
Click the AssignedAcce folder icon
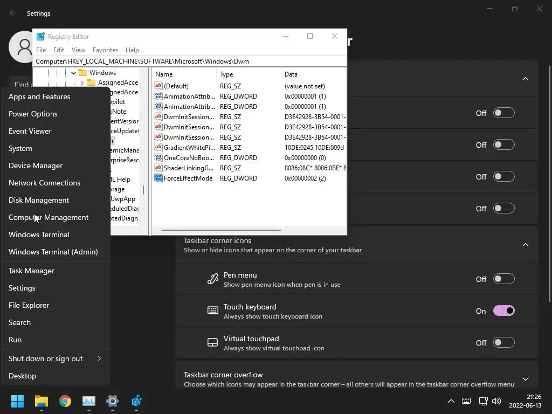coord(91,82)
